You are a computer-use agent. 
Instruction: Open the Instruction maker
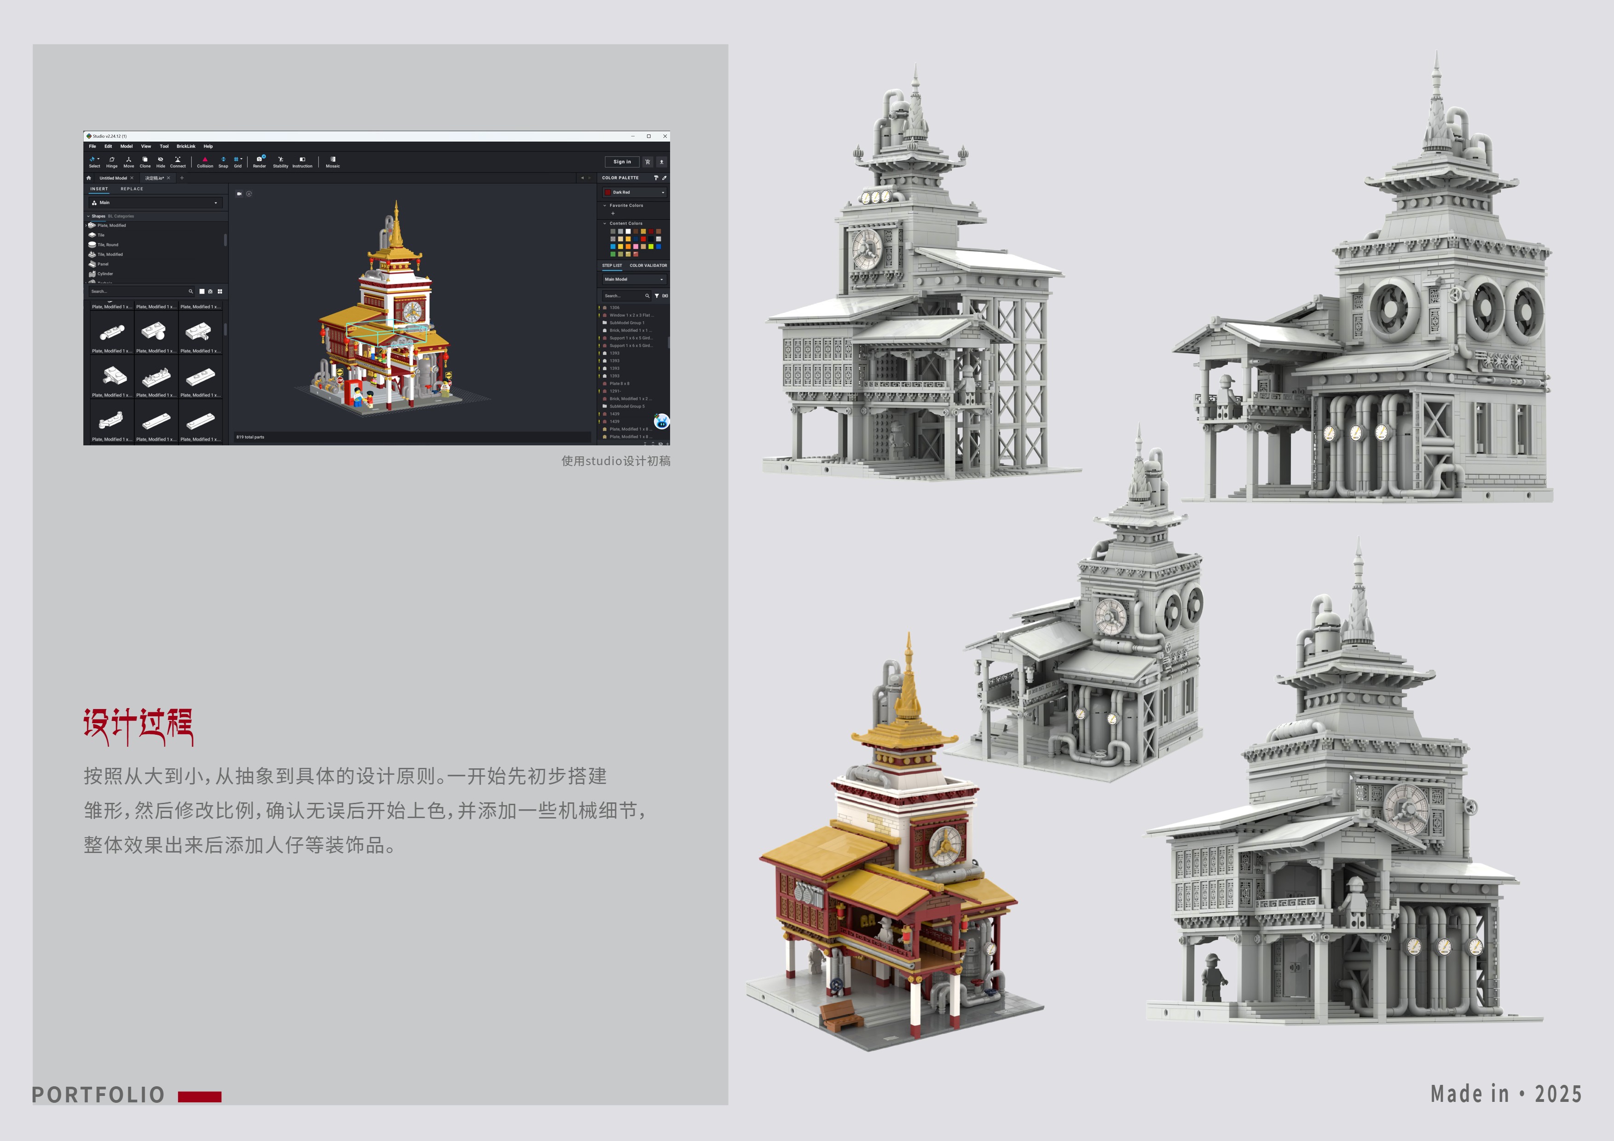click(303, 161)
